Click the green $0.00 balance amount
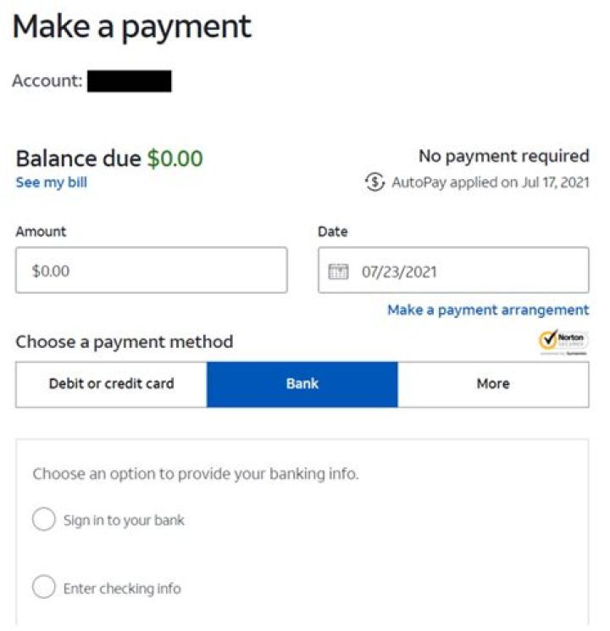Viewport: 610px width, 631px height. [x=175, y=158]
